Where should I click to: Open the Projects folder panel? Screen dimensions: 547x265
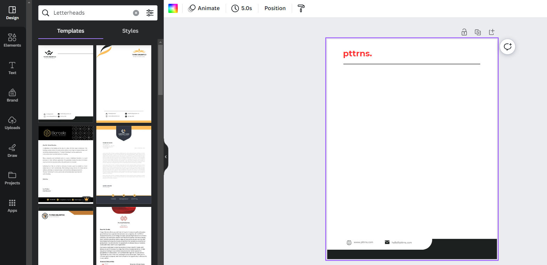coord(13,178)
